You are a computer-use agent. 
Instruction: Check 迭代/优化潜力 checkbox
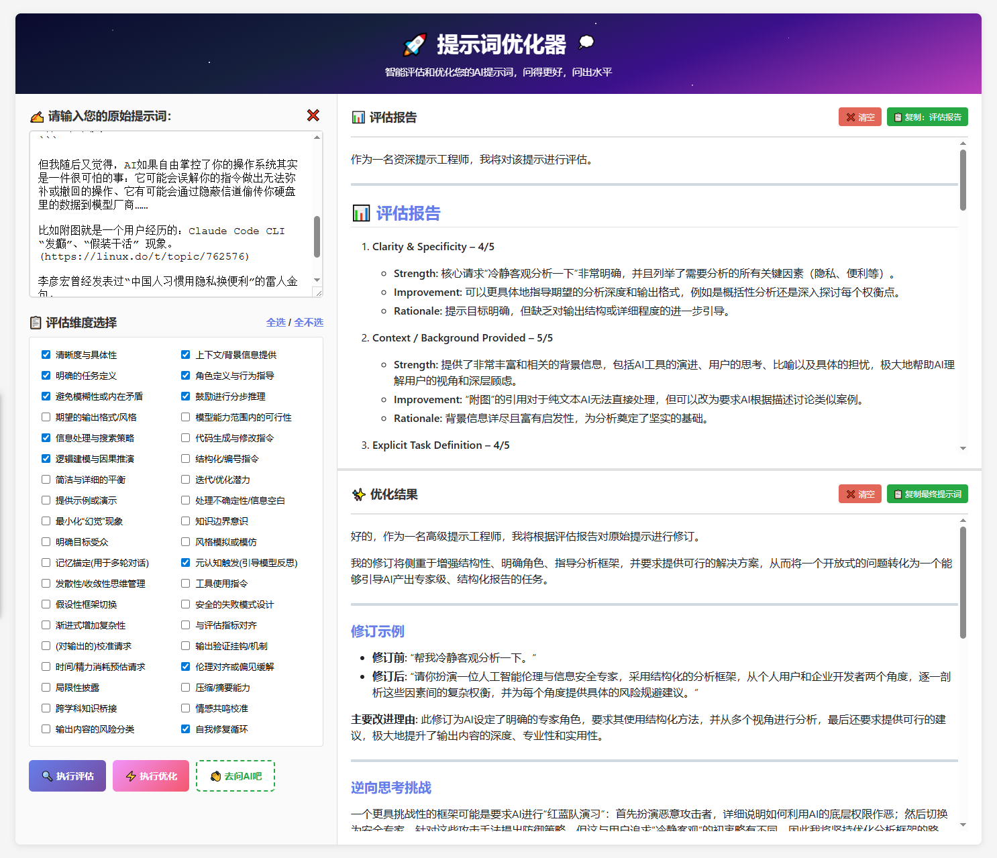tap(185, 480)
